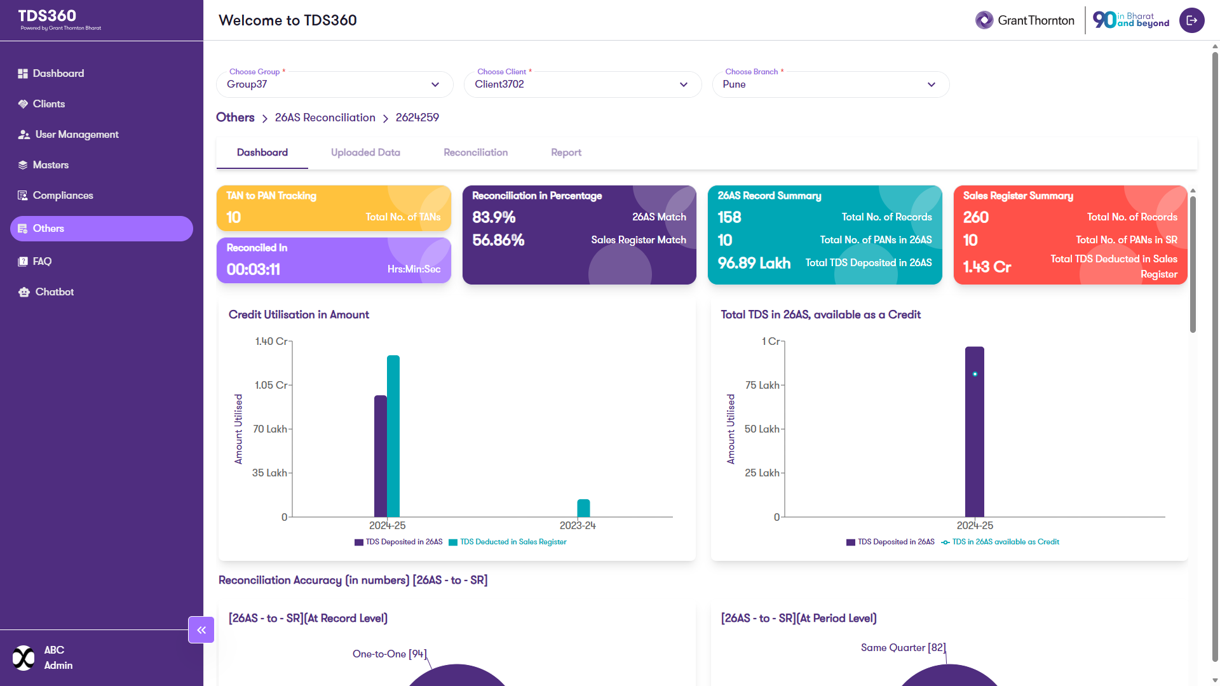The height and width of the screenshot is (686, 1220).
Task: Click the One-to-One [94] pie label
Action: click(390, 654)
